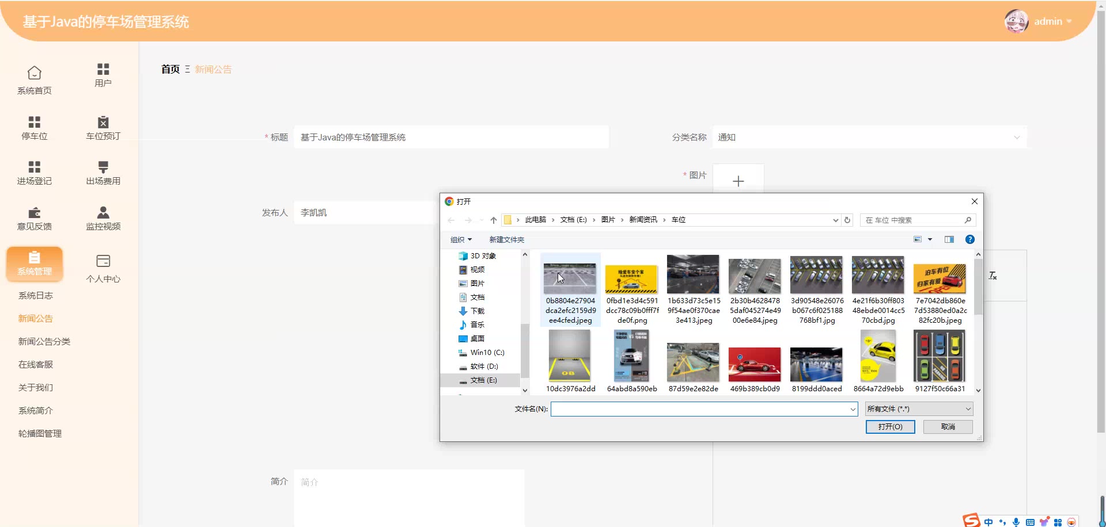
Task: Open the 系统首页 home icon
Action: (x=35, y=74)
